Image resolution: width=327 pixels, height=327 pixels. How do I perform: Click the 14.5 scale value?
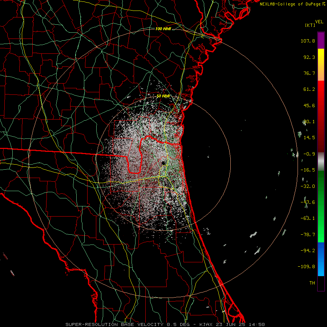pos(309,138)
